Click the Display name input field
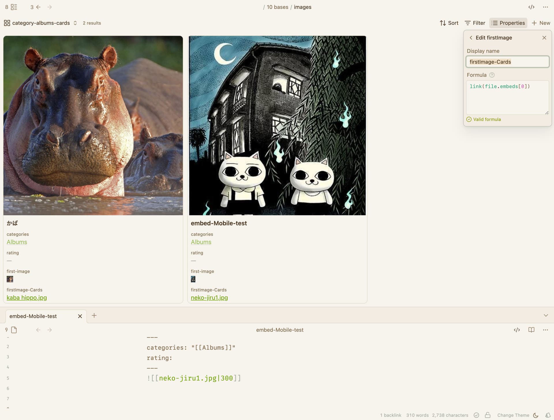 [508, 62]
